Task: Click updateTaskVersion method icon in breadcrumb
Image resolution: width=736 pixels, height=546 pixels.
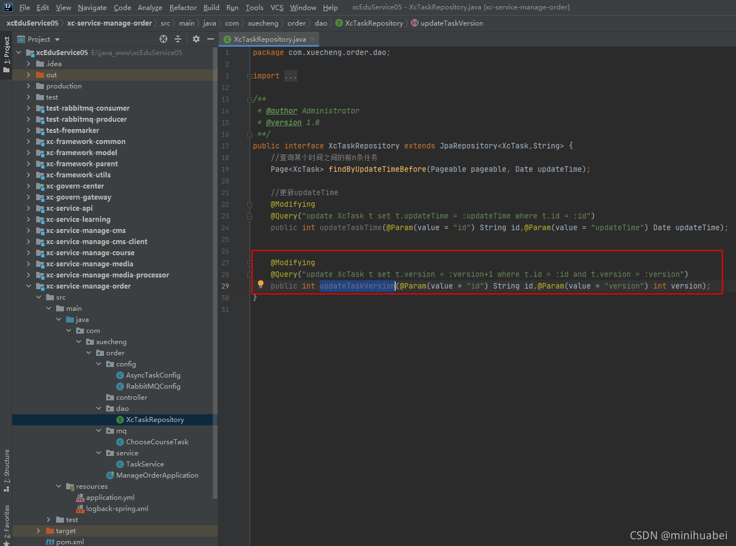Action: [x=415, y=23]
